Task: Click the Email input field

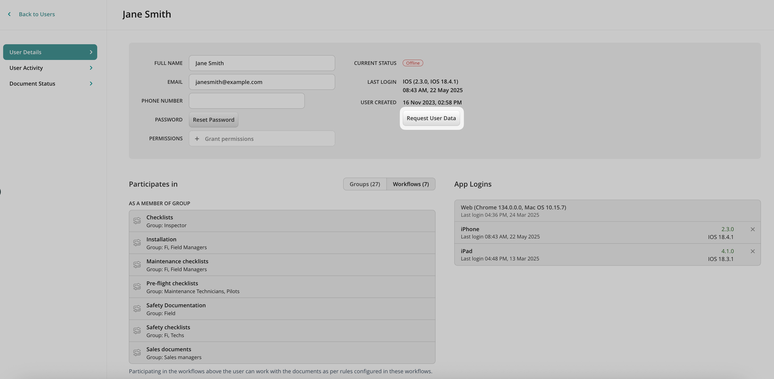Action: tap(261, 82)
